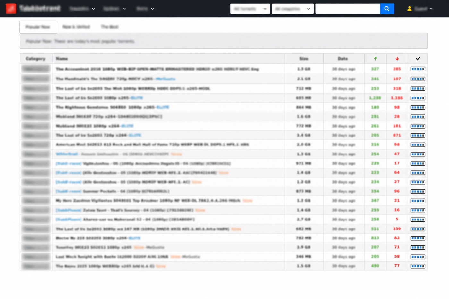Image resolution: width=449 pixels, height=299 pixels.
Task: Click the red site logo icon
Action: click(11, 9)
